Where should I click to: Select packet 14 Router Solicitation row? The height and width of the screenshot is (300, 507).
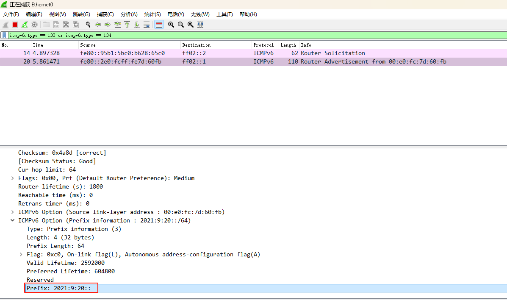253,53
